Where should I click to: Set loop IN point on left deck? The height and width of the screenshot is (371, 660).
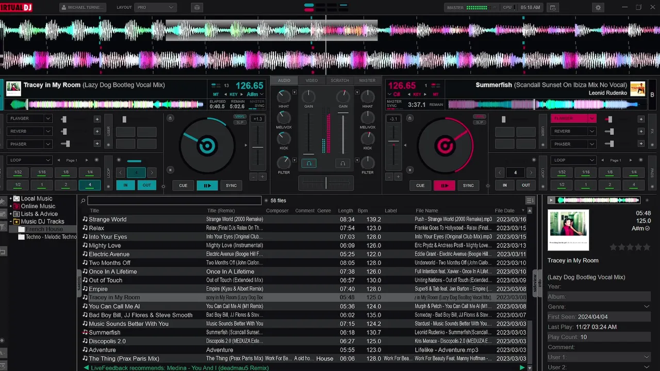pos(125,185)
